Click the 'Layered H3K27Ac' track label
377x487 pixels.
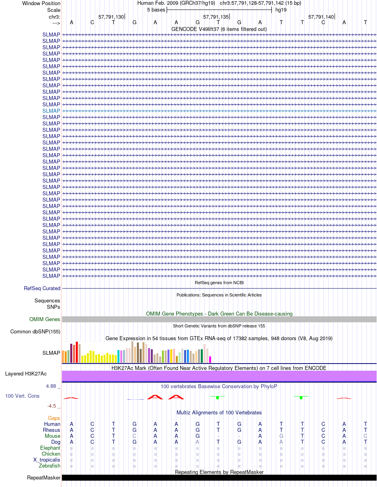tap(26, 374)
